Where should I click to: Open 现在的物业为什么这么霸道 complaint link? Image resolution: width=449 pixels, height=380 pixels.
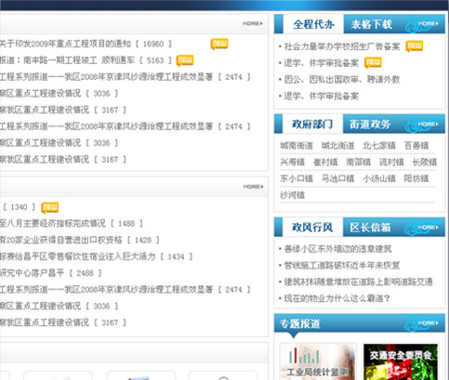(x=337, y=298)
